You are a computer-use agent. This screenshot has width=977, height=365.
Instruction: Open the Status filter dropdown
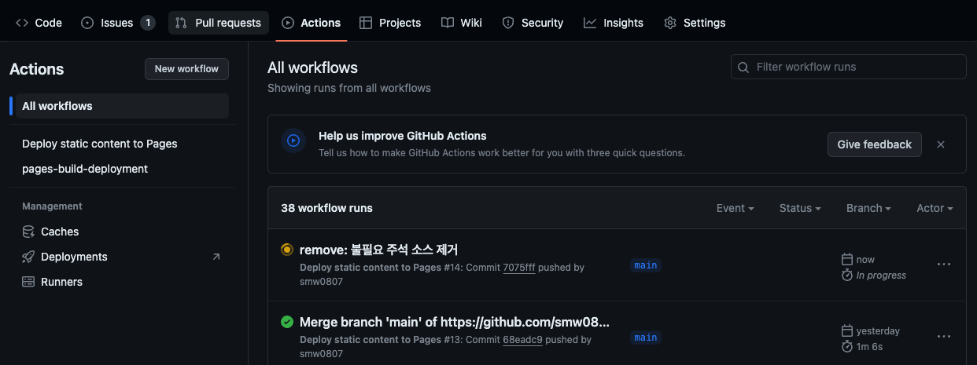tap(800, 208)
